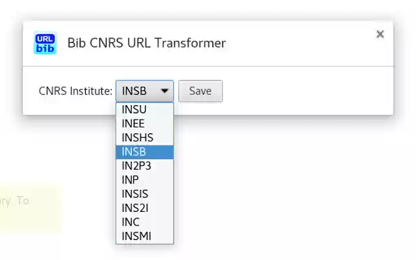Select INP institute option
This screenshot has height=260, width=416.
(144, 180)
